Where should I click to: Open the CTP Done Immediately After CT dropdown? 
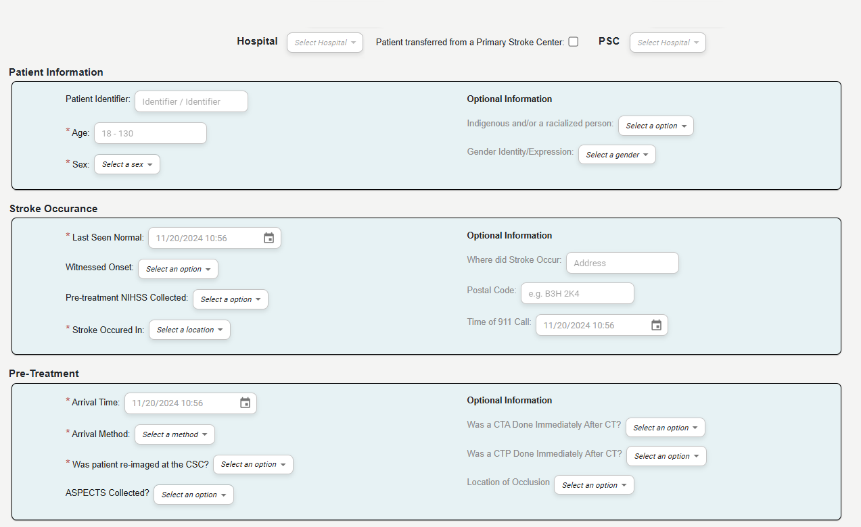[666, 456]
